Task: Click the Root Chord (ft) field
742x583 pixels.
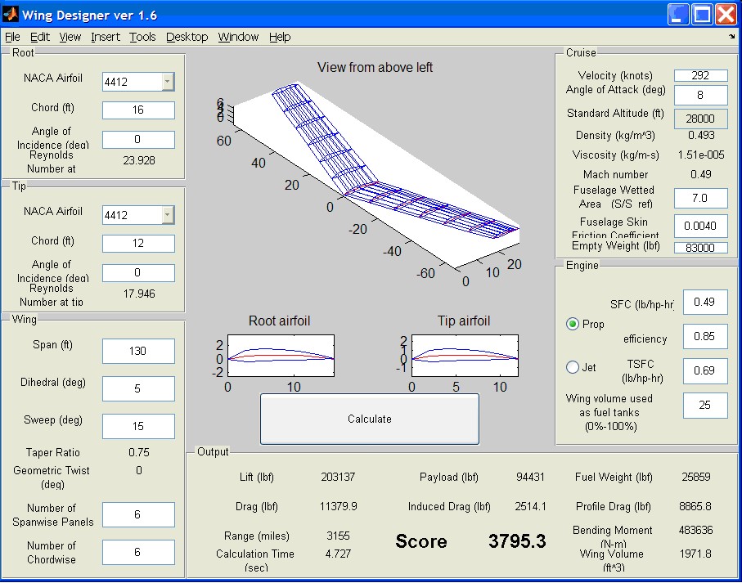Action: [137, 110]
